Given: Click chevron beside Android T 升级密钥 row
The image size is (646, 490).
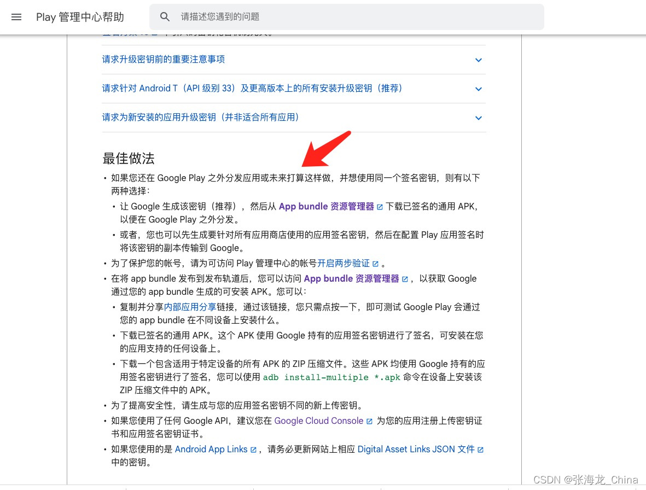Looking at the screenshot, I should [x=478, y=89].
